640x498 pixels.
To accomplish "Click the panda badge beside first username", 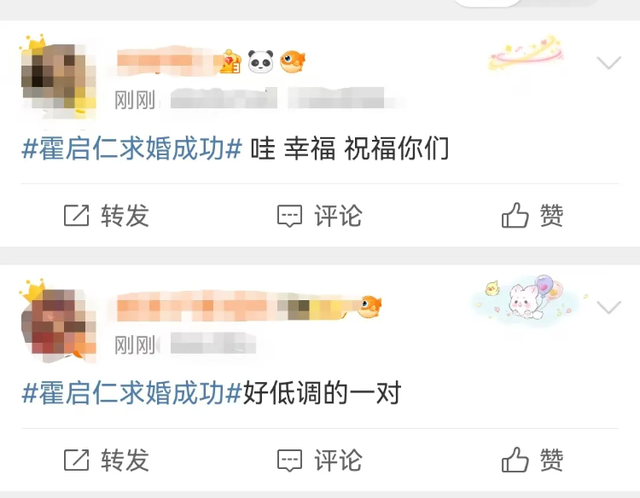I will pos(261,61).
